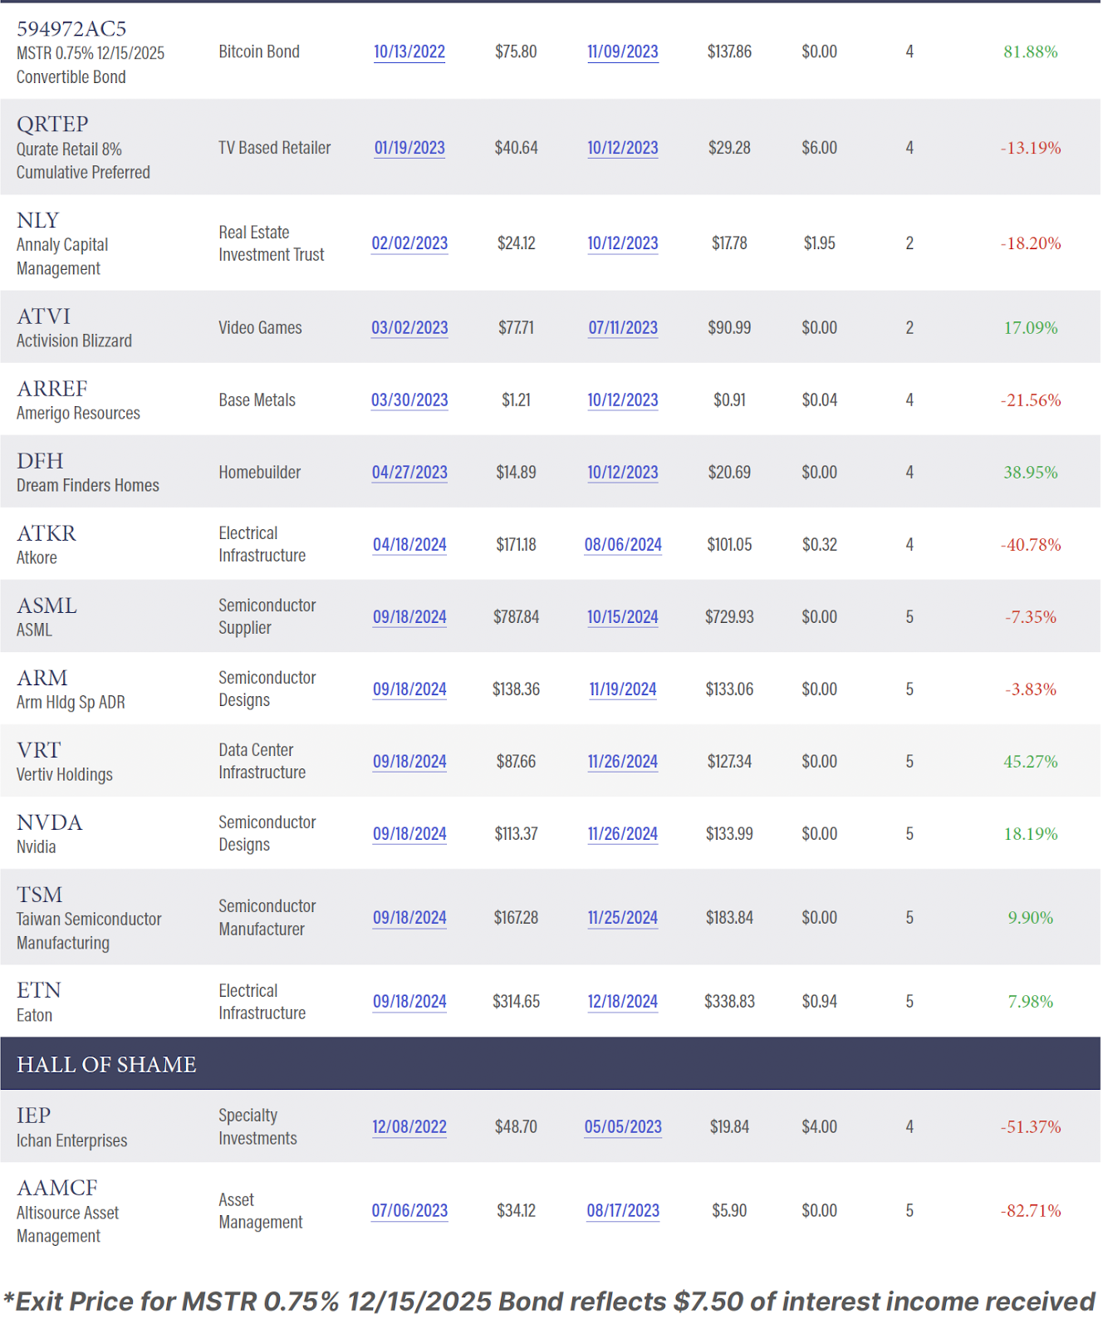The width and height of the screenshot is (1103, 1329).
Task: Click the -40.78% return value
Action: 1031,545
